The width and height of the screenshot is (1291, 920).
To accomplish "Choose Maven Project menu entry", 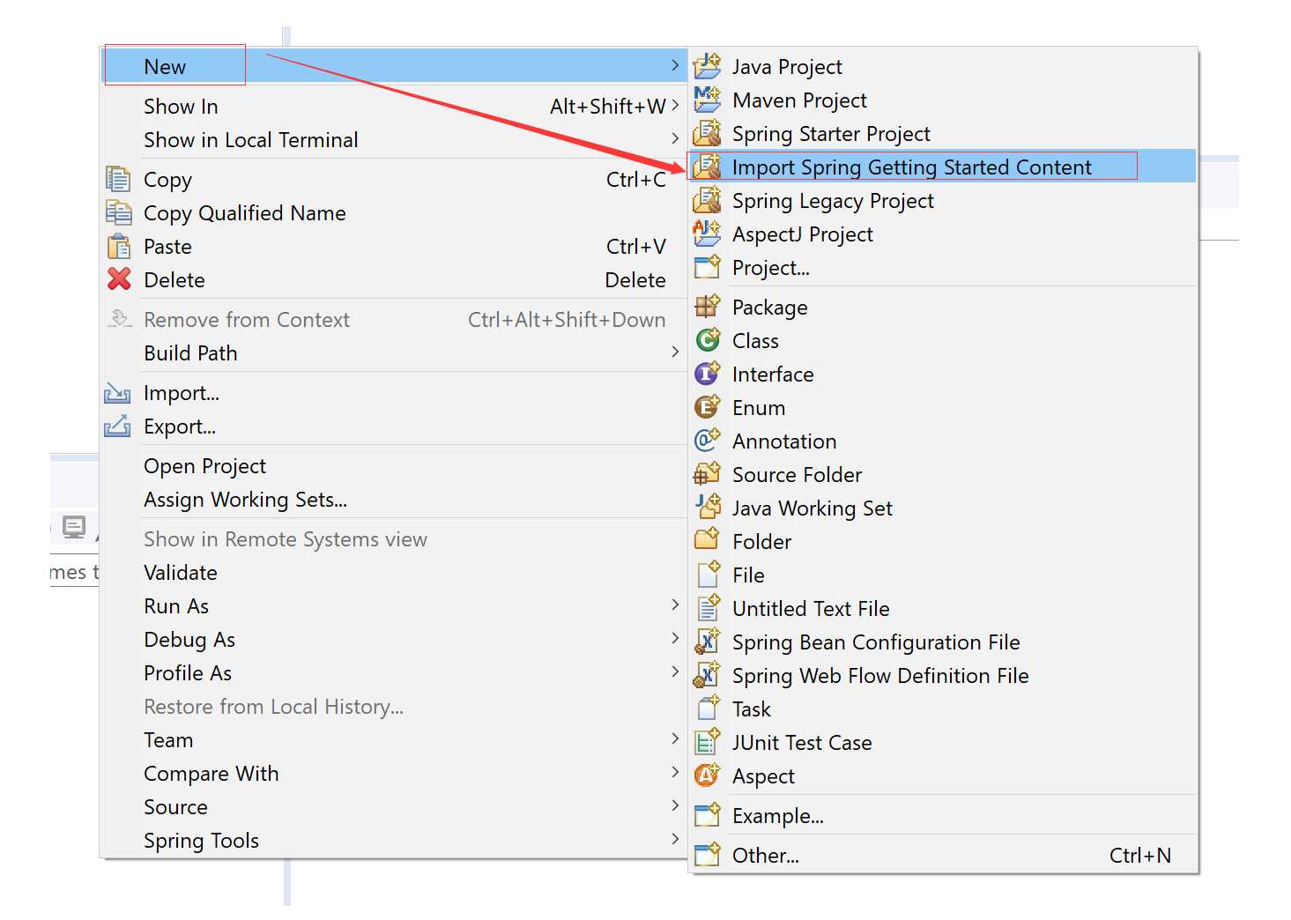I will (942, 100).
